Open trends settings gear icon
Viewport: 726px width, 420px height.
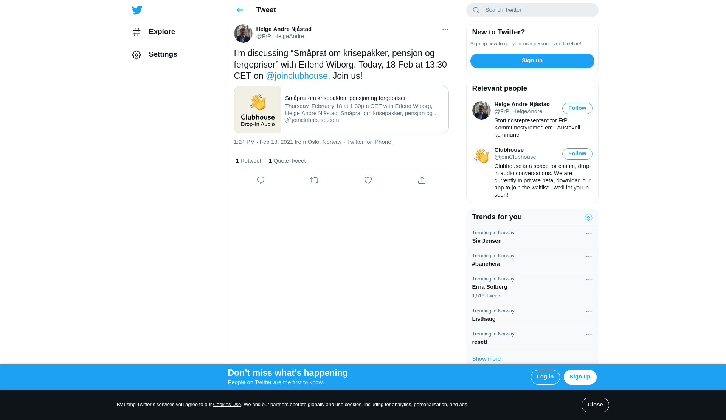[588, 217]
